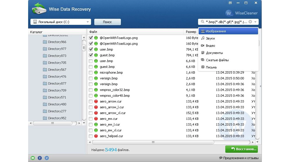Viewport: 290px width, 162px height.
Task: Choose Сжатые файлы in the filter list
Action: pyautogui.click(x=217, y=60)
